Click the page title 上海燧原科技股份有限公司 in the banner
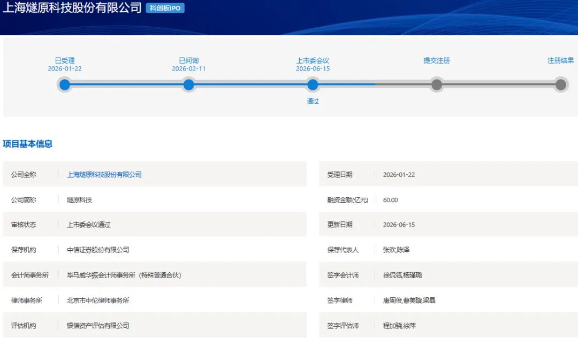 click(x=72, y=7)
